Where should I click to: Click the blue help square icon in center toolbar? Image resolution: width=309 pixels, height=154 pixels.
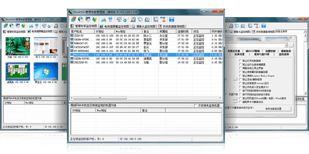coord(172,19)
